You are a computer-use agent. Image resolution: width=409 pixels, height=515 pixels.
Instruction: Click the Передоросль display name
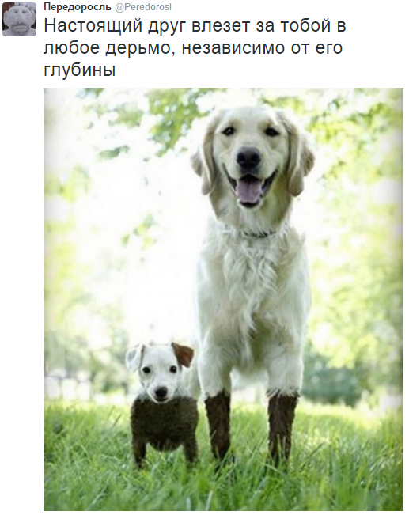[78, 7]
